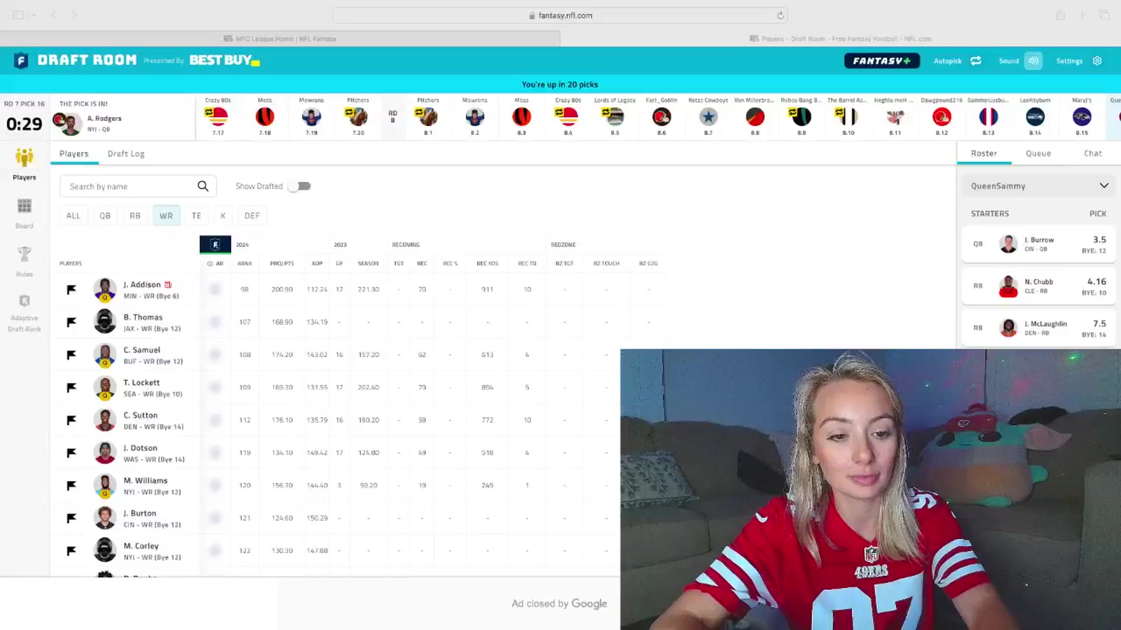Filter players by QB
1121x630 pixels.
[x=105, y=216]
